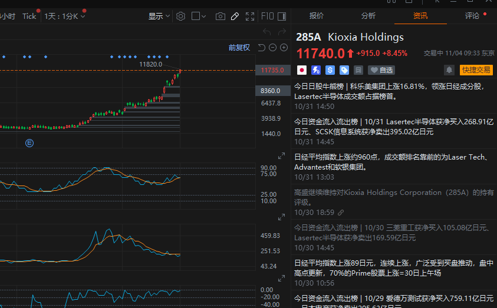This screenshot has width=497, height=308.
Task: Click the lightning zero-commission badge icon
Action: [x=316, y=70]
